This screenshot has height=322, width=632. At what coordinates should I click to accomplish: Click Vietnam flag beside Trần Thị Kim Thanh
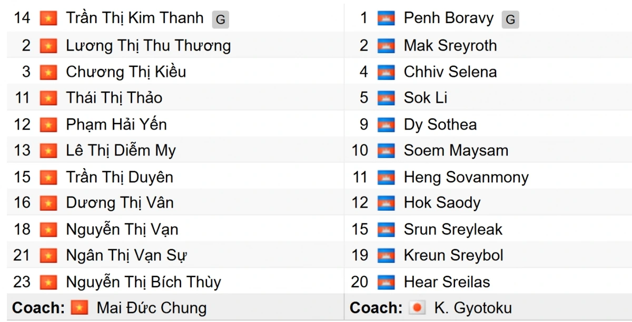[x=48, y=19]
